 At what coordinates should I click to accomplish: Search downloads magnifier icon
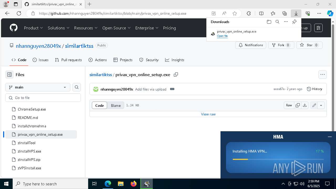[277, 22]
